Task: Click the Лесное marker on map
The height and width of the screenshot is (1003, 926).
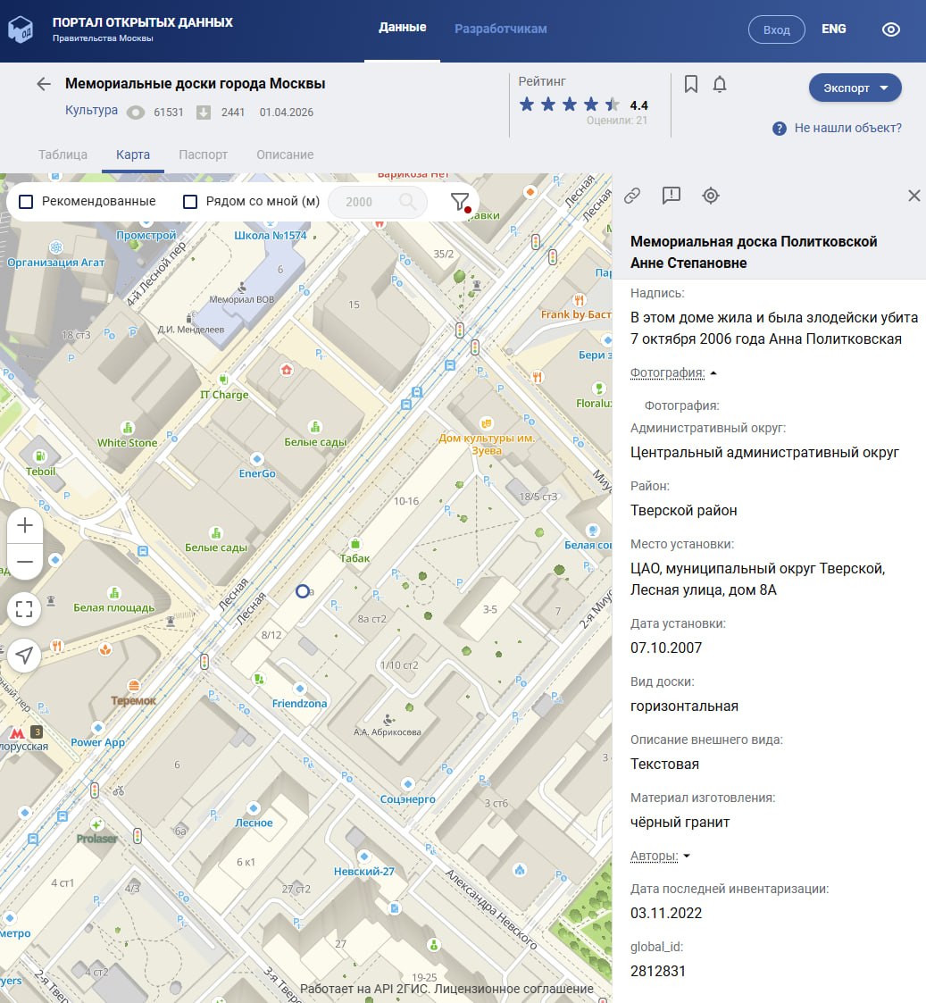Action: pyautogui.click(x=254, y=808)
